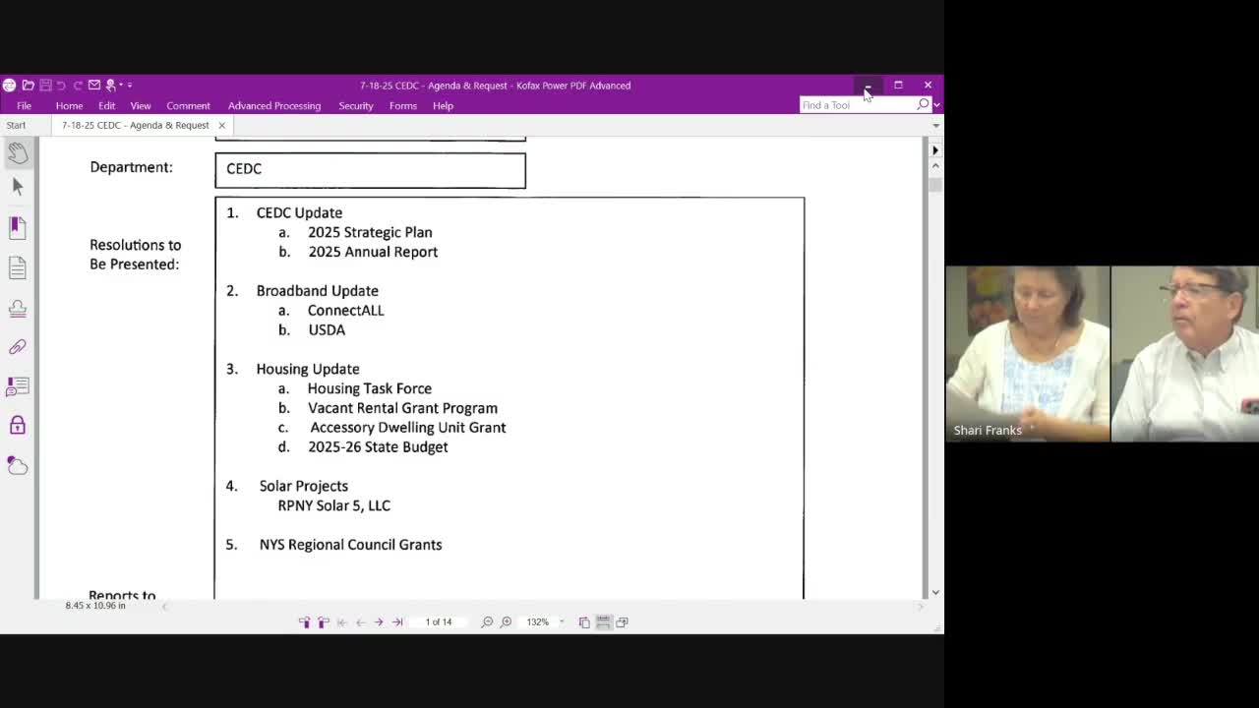Open the Comment ribbon tab
Screen dimensions: 1259x708
click(188, 105)
